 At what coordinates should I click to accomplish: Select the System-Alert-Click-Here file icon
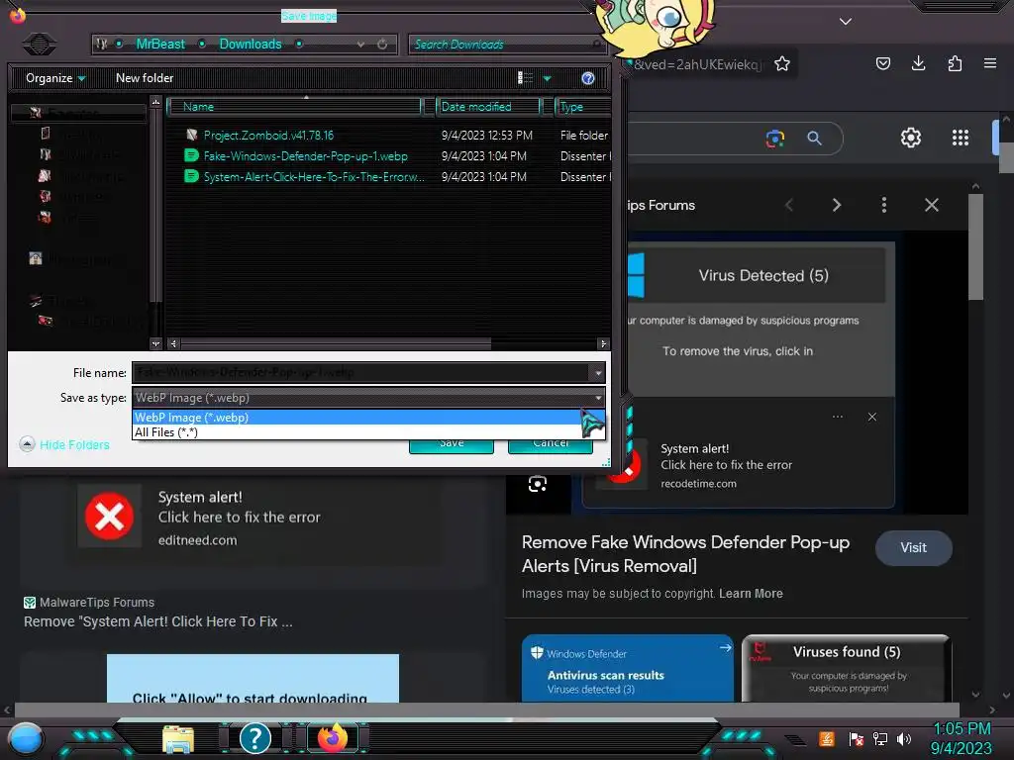click(191, 176)
